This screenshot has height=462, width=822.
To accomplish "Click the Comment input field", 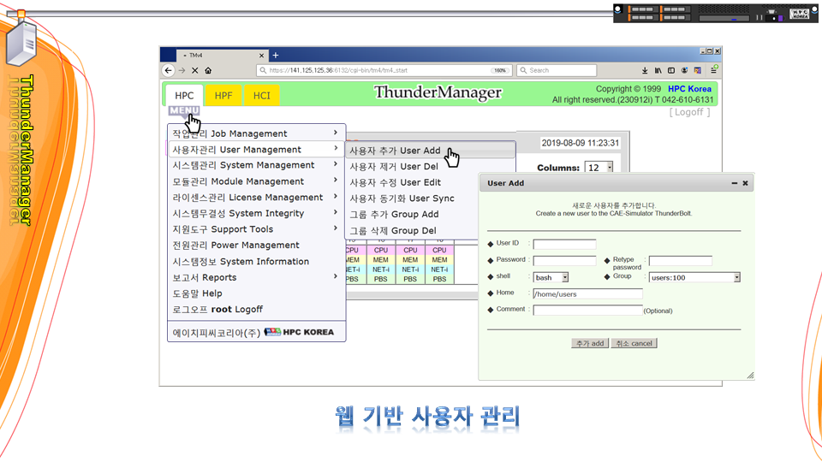I will [587, 310].
